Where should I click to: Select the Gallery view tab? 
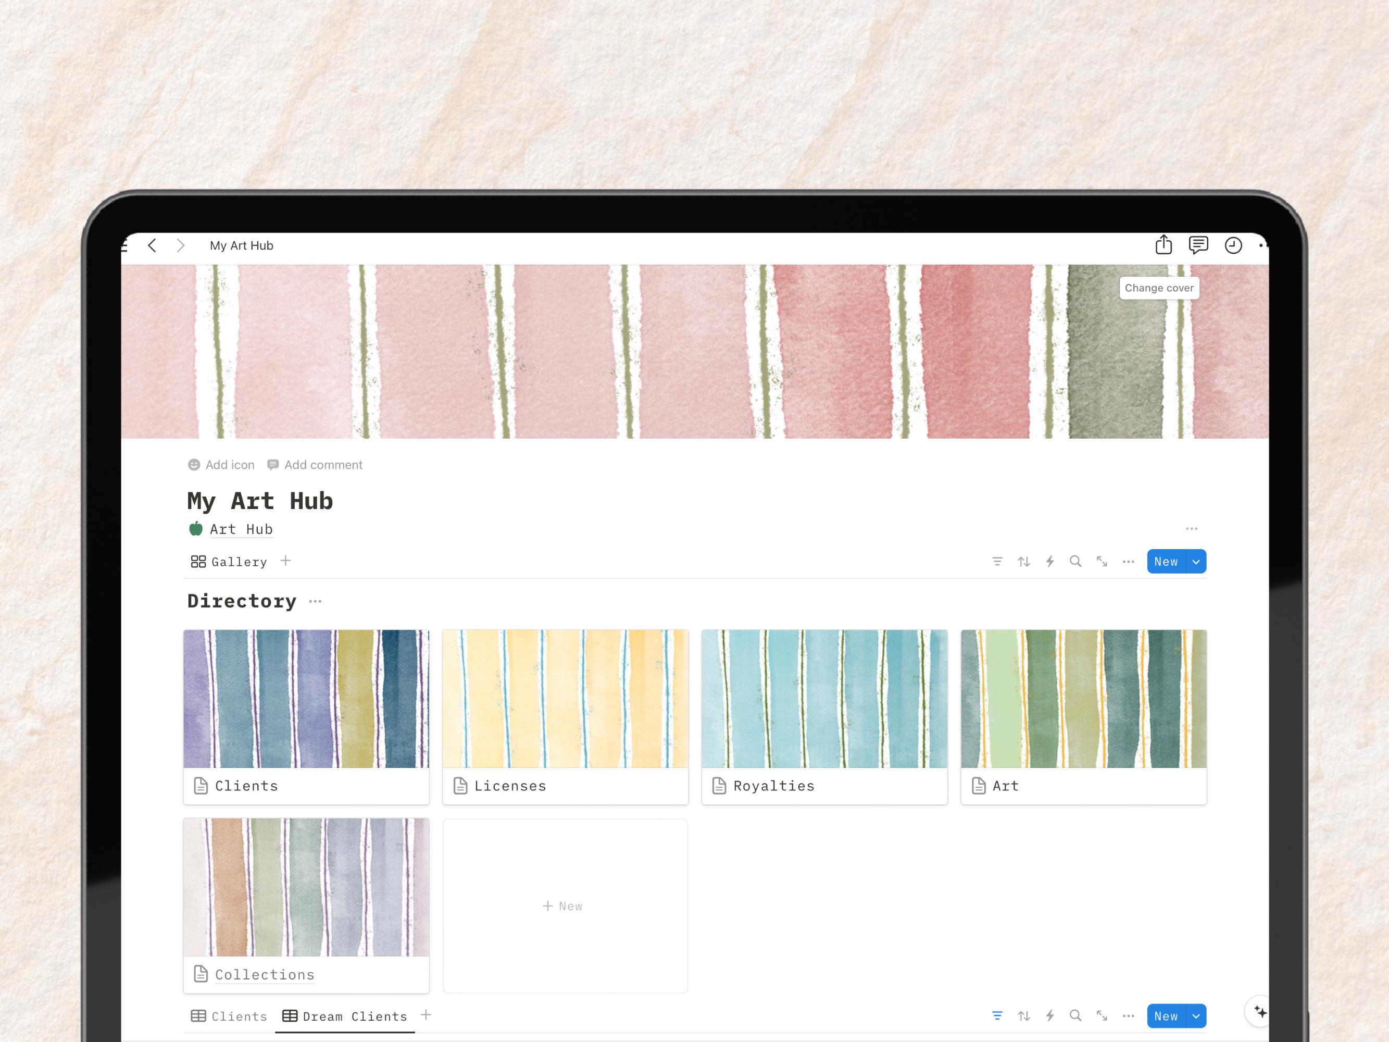(237, 561)
